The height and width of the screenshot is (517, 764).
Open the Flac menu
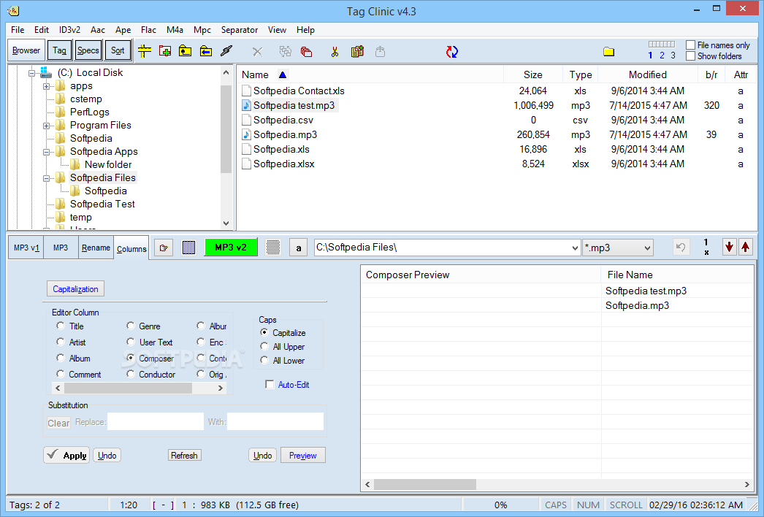[x=148, y=30]
